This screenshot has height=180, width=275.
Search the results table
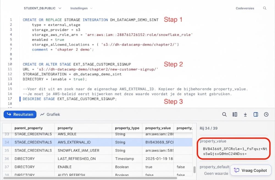pyautogui.click(x=224, y=114)
